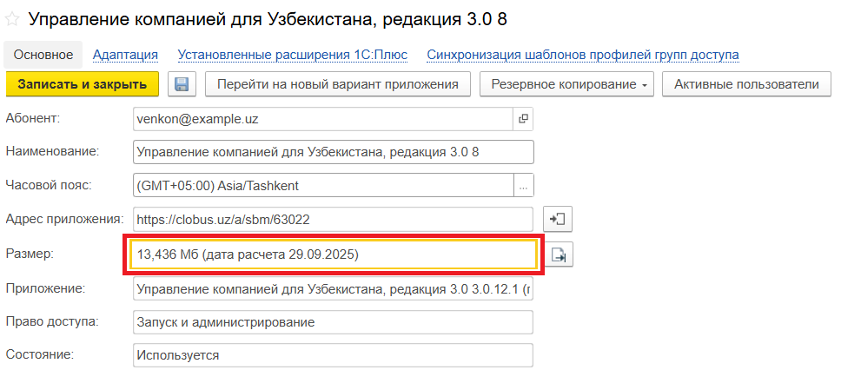Click Перейти на новый вариант приложения
Screen dimensions: 841x370
(337, 84)
